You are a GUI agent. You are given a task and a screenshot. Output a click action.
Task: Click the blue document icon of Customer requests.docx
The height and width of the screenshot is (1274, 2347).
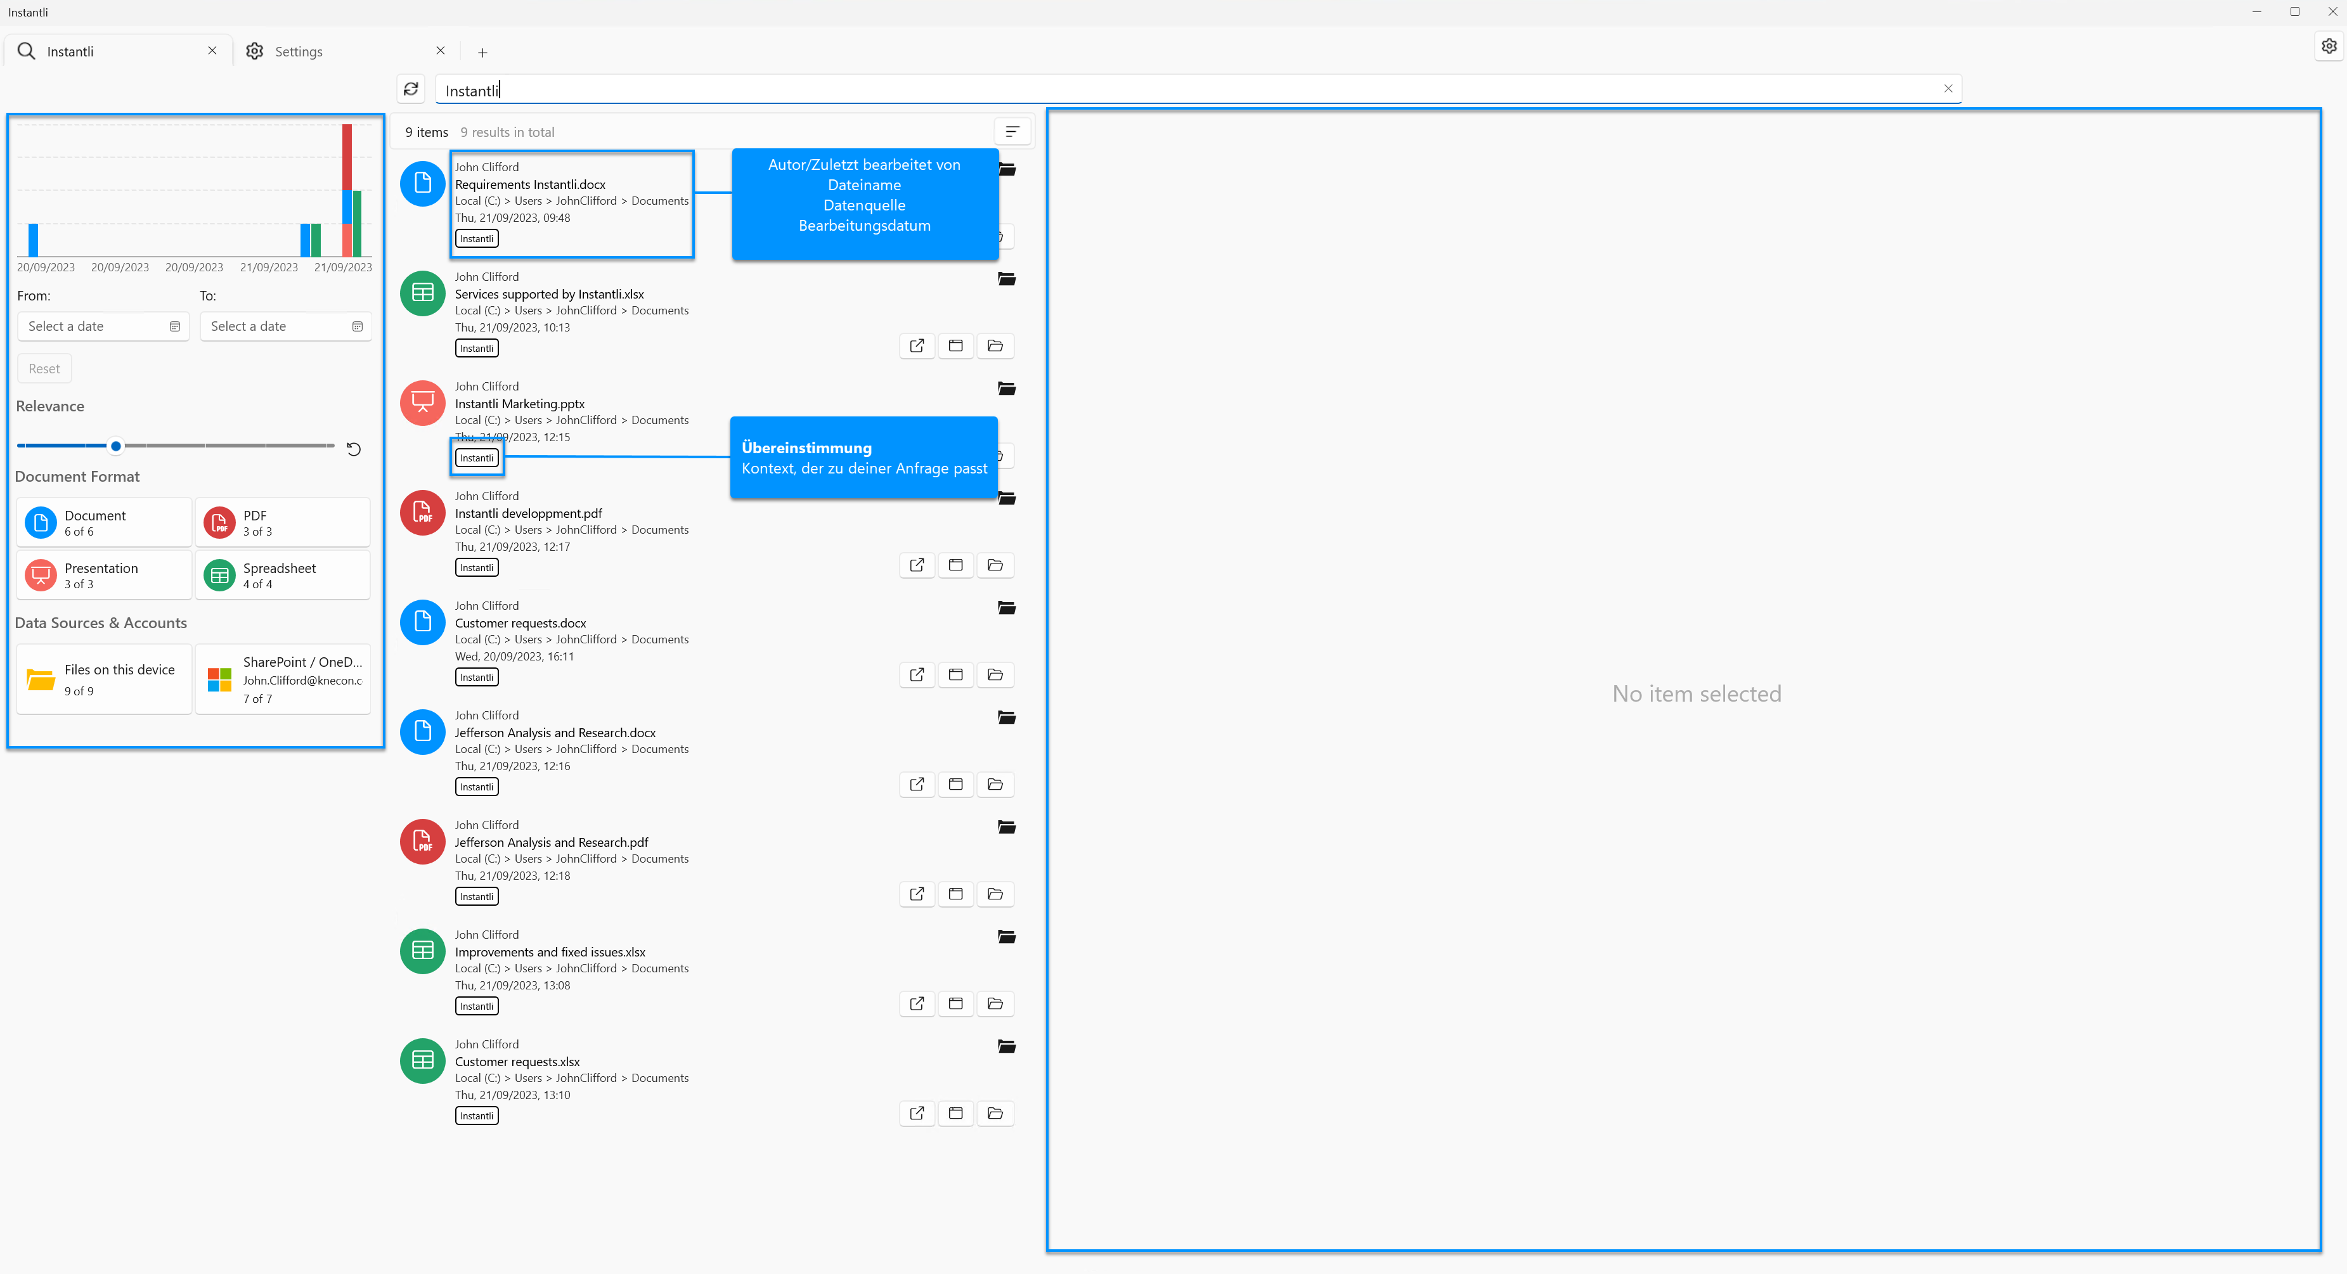coord(423,622)
